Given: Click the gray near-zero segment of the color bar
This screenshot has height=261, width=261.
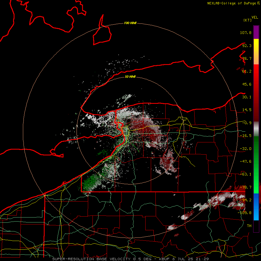Looking at the screenshot, I should [x=256, y=129].
